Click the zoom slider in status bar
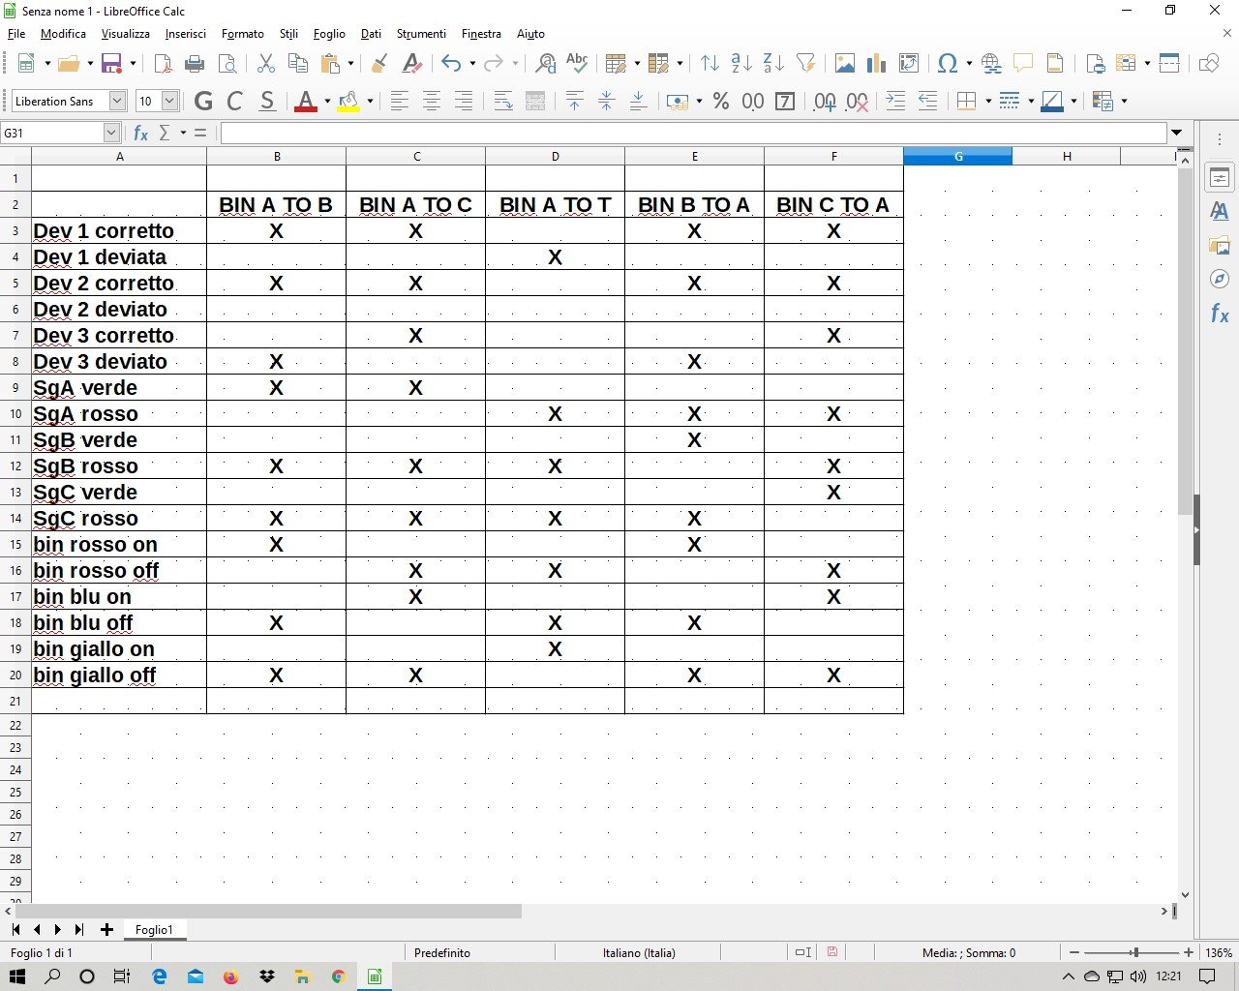This screenshot has height=991, width=1239. click(1134, 953)
